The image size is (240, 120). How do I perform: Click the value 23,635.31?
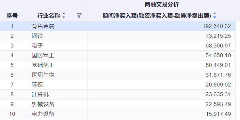coord(218,95)
